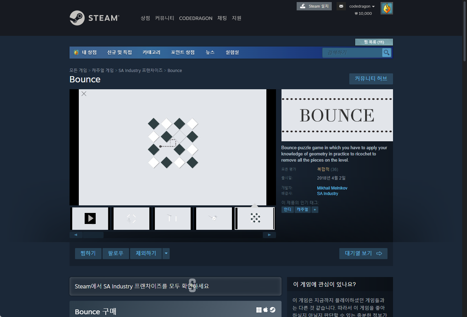Open 신규 및 특집 tab
The height and width of the screenshot is (317, 467).
pyautogui.click(x=119, y=52)
